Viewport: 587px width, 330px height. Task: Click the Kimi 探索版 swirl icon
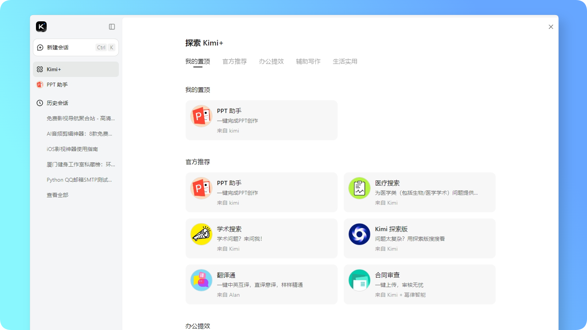click(x=360, y=234)
